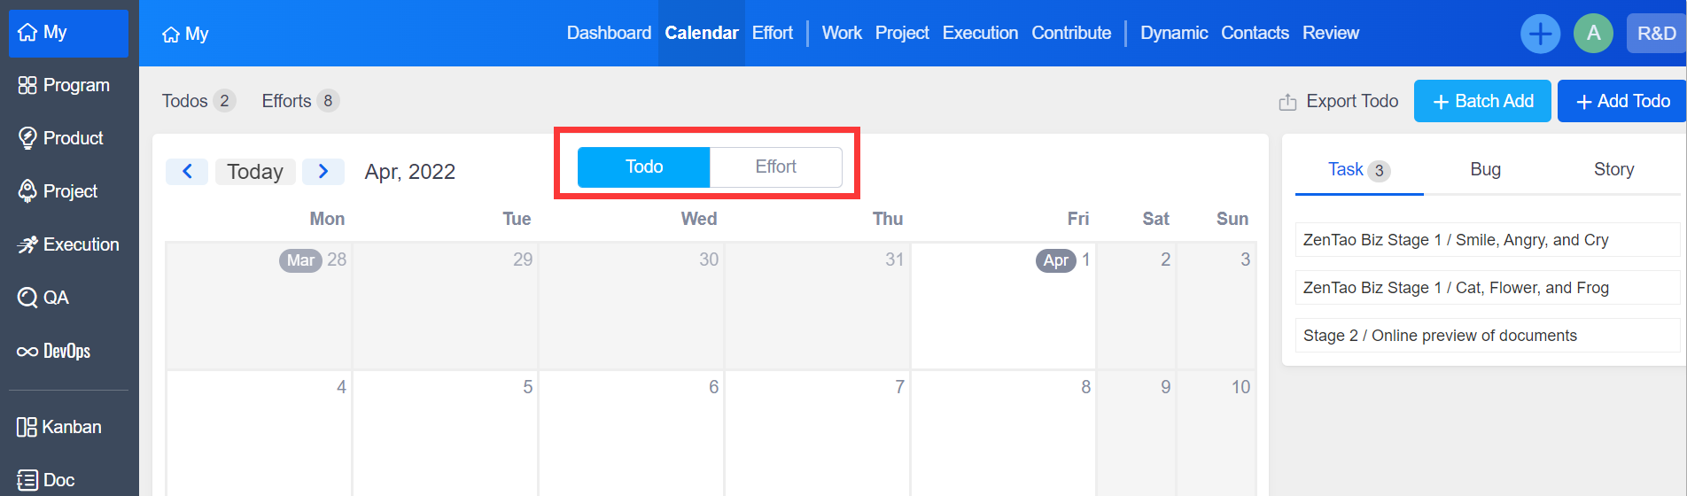Click Export Todo link
This screenshot has height=496, width=1687.
[x=1338, y=101]
